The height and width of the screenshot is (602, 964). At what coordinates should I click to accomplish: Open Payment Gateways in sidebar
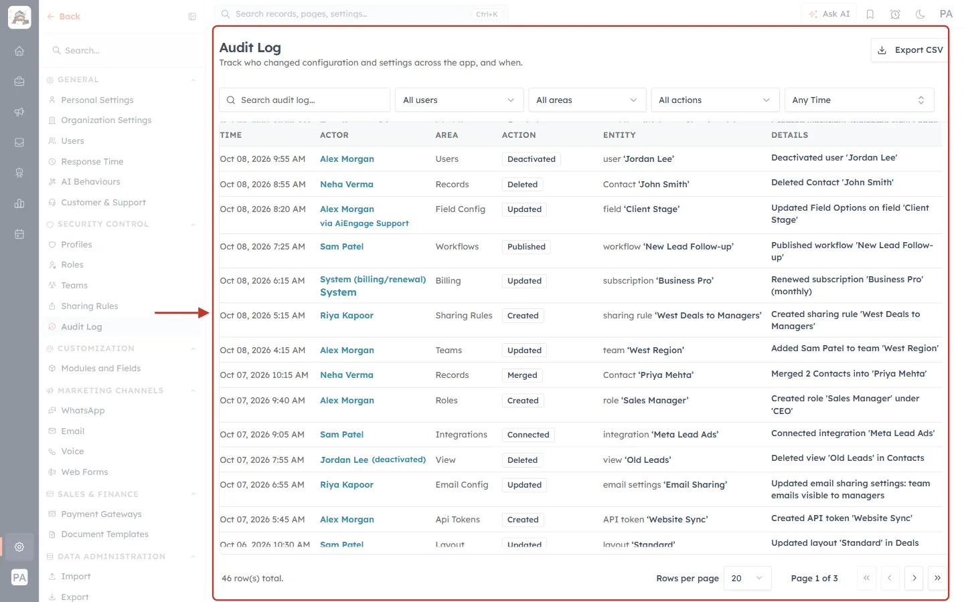point(102,514)
